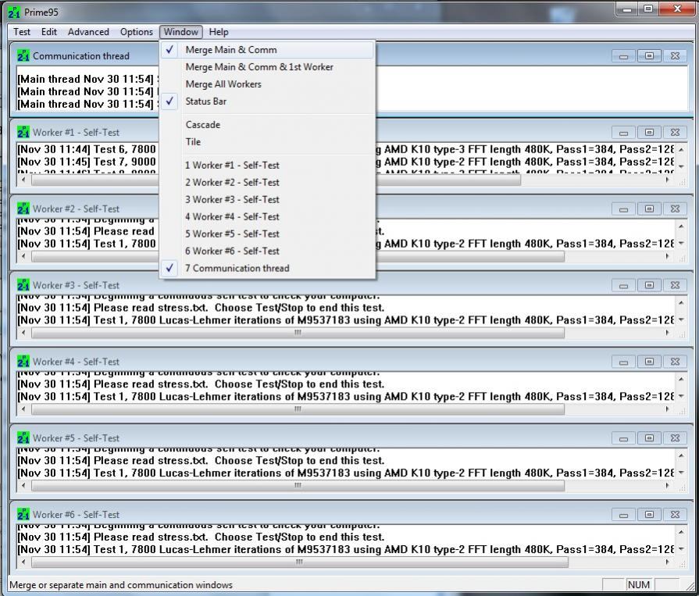Click status bar text 'Merge or separate main'
The image size is (699, 596).
click(x=121, y=585)
